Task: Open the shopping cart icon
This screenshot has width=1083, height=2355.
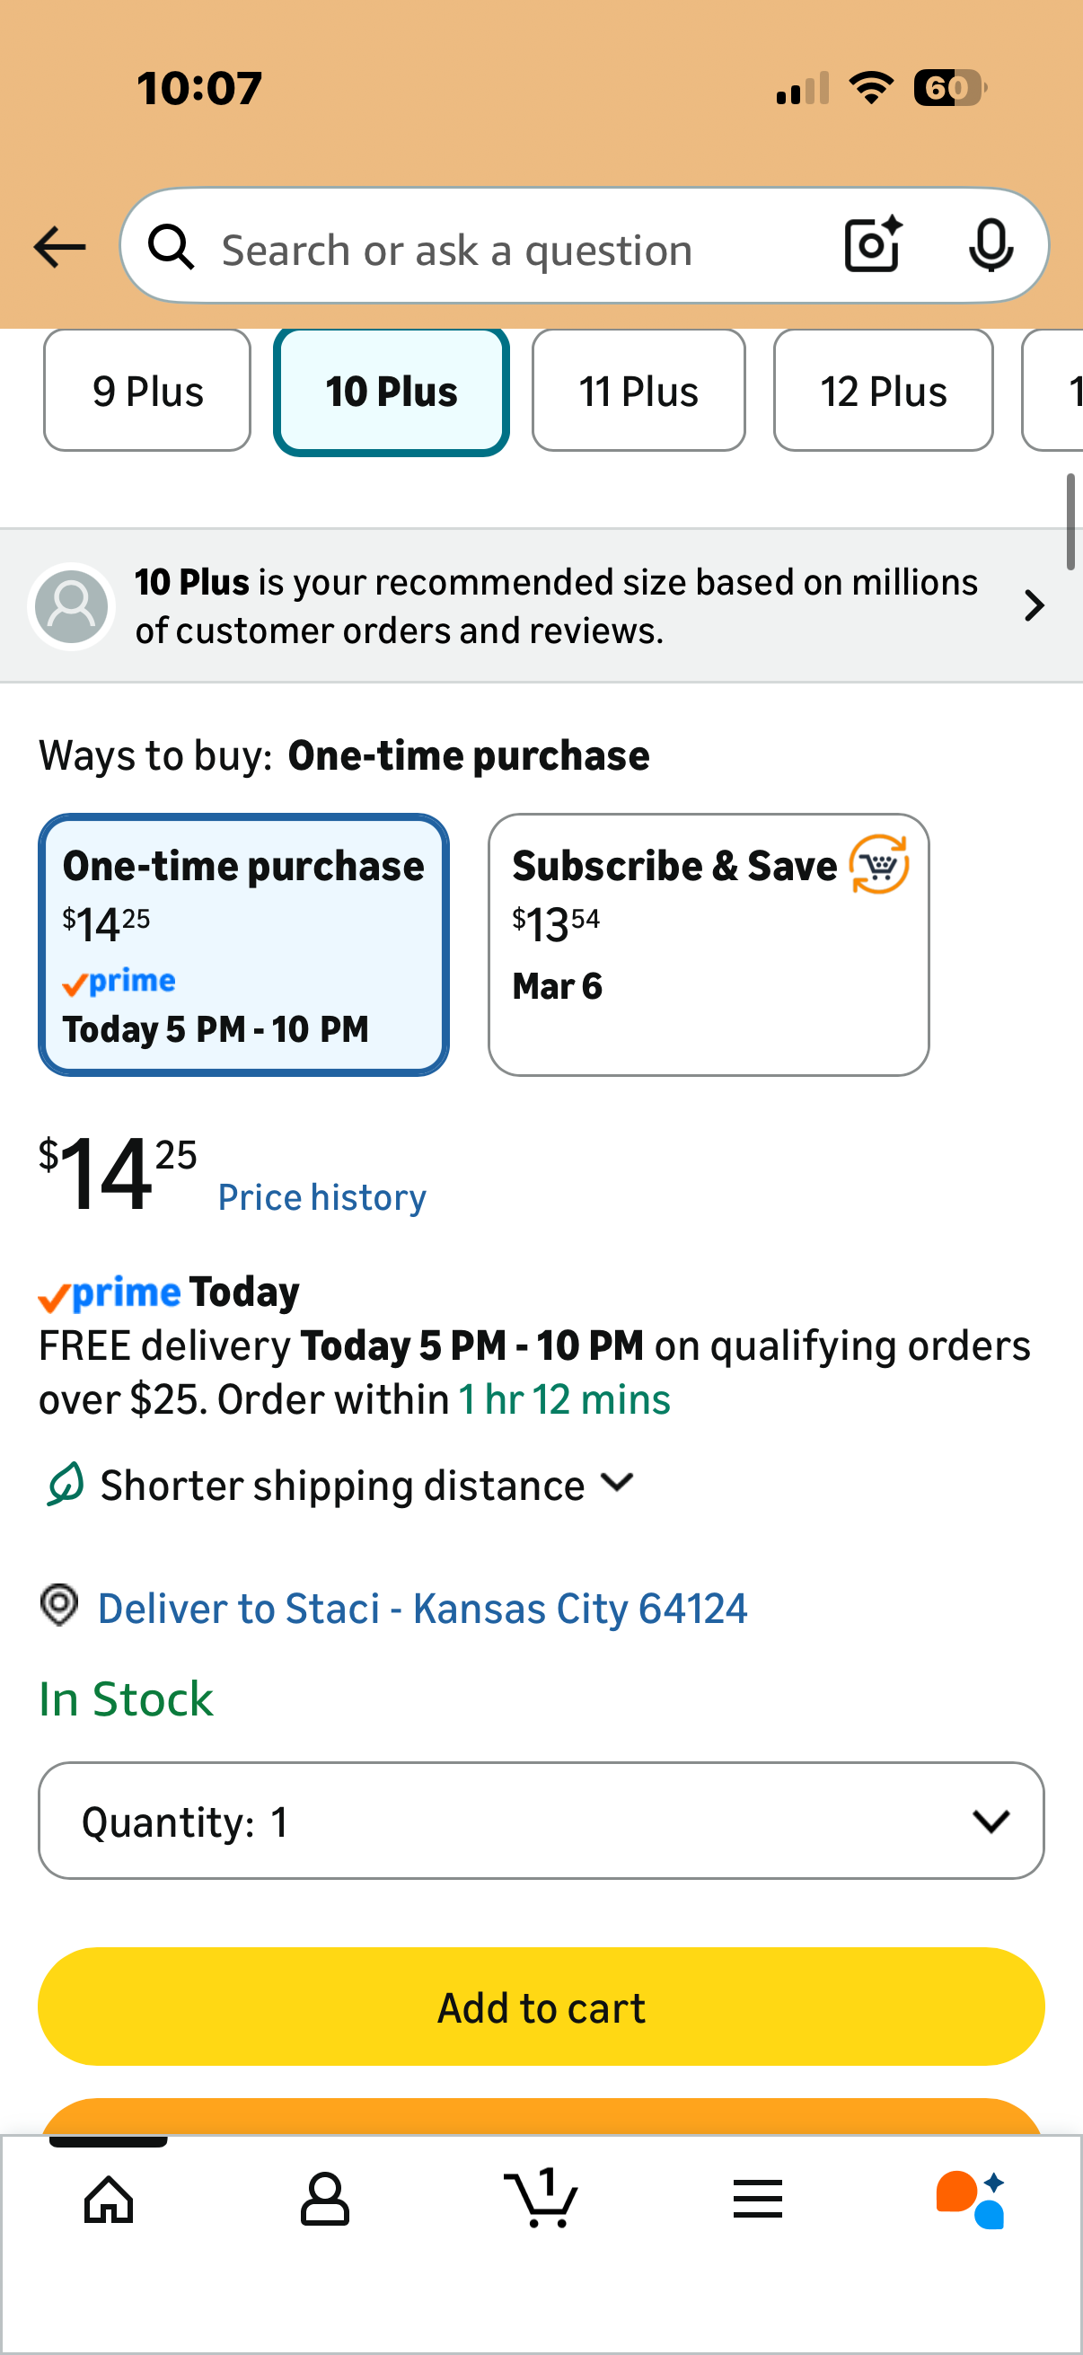Action: (541, 2199)
